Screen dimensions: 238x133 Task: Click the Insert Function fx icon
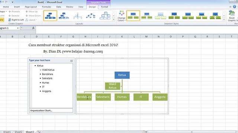33,28
